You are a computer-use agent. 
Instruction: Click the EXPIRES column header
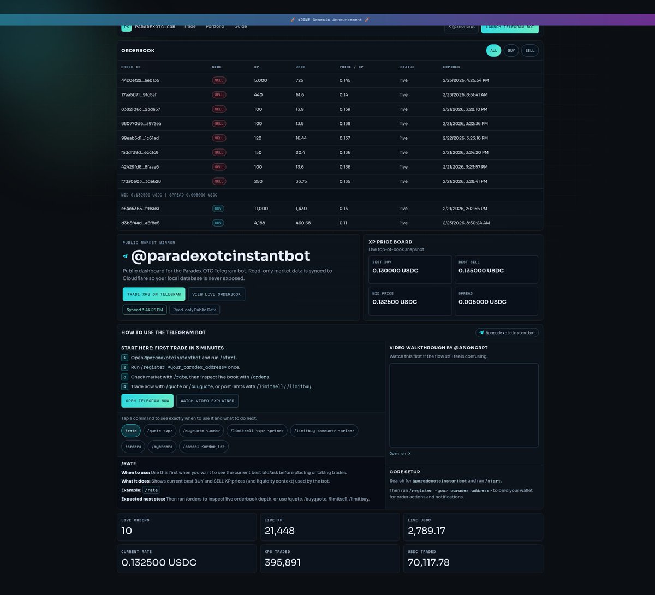[x=451, y=67]
